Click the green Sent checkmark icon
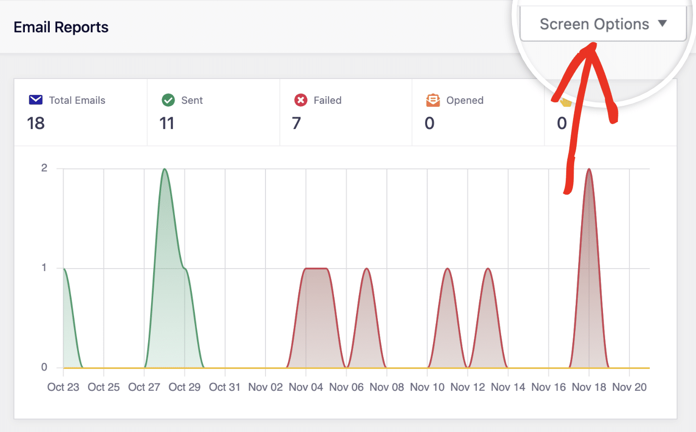Viewport: 696px width, 432px height. (168, 100)
